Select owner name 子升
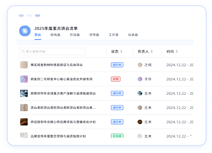 tap(148, 79)
